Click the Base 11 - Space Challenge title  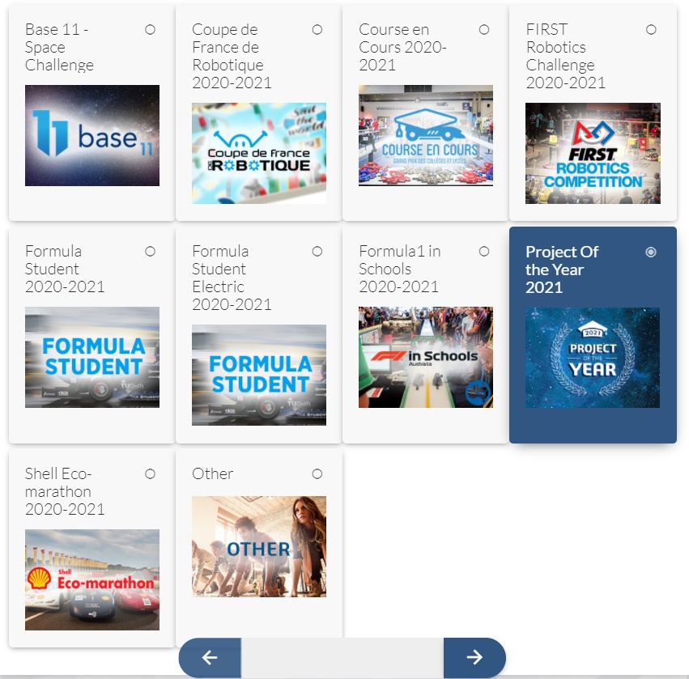(59, 47)
